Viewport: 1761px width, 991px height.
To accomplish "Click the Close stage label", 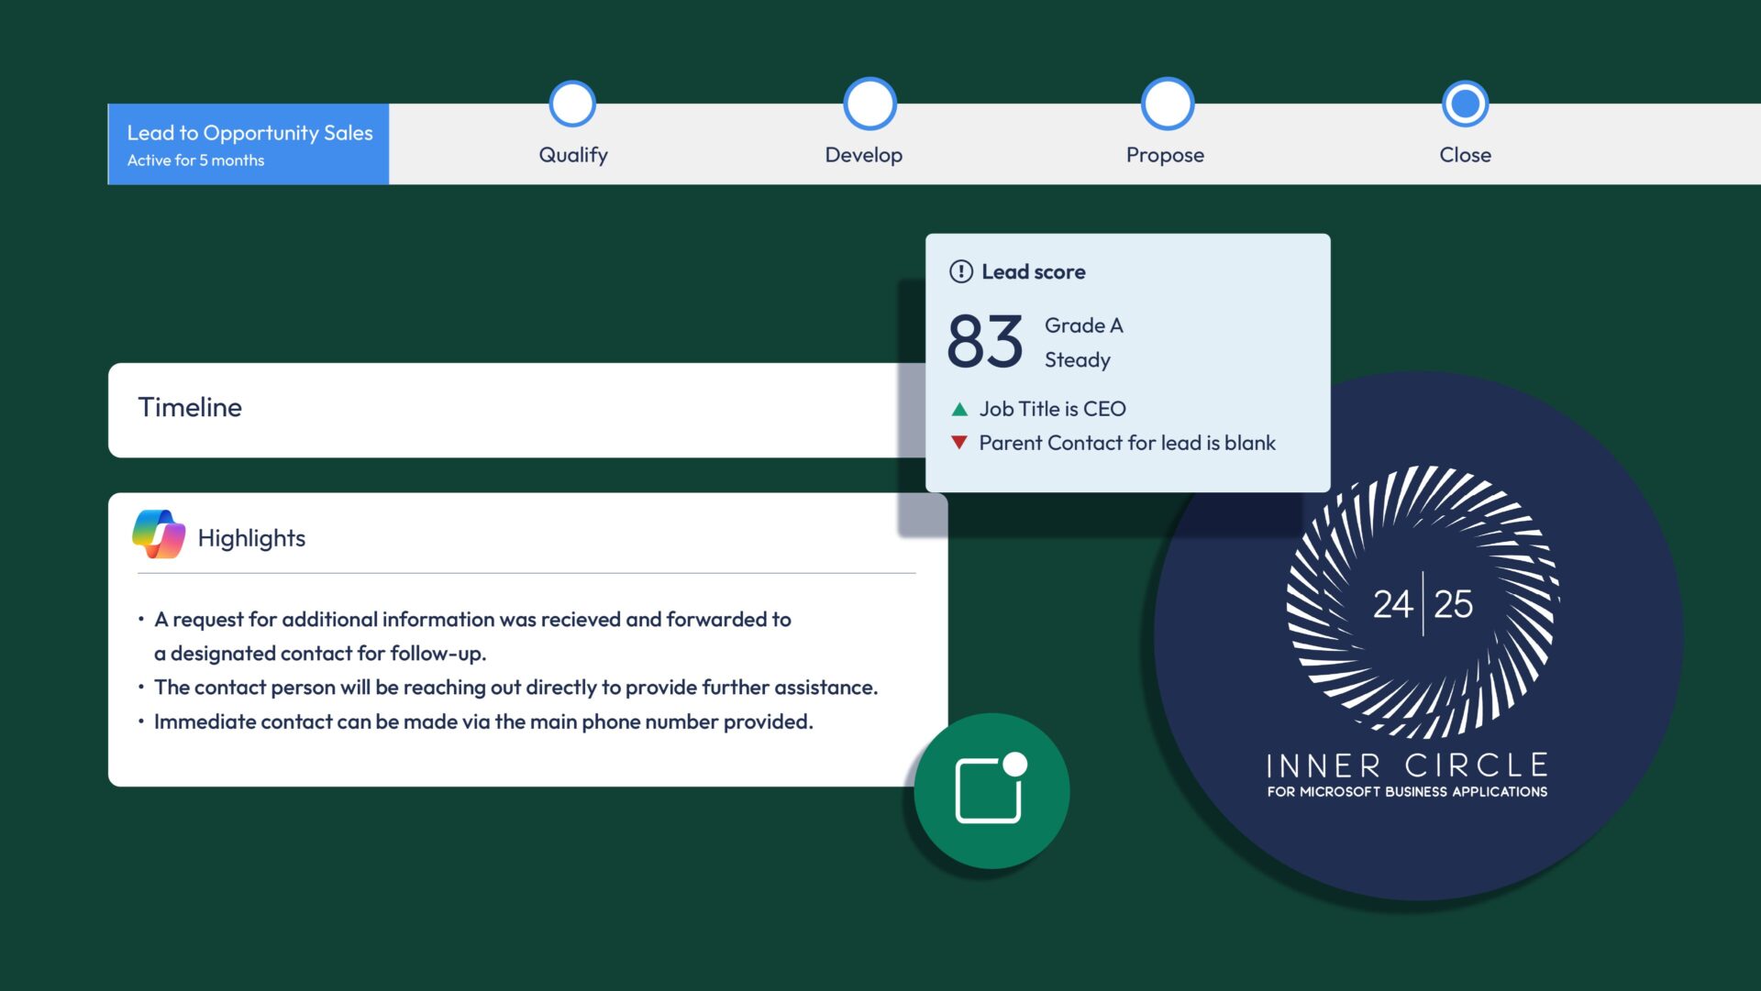I will point(1465,155).
